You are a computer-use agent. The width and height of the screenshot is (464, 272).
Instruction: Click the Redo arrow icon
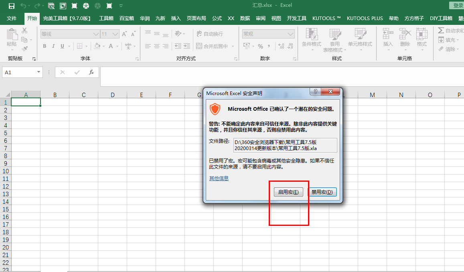coord(37,6)
